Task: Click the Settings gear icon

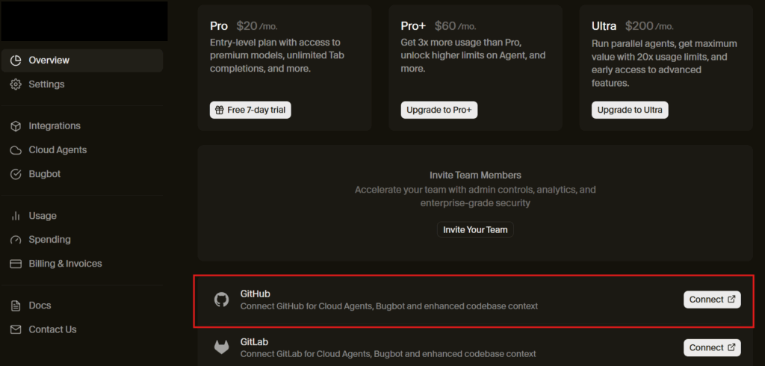Action: 16,84
